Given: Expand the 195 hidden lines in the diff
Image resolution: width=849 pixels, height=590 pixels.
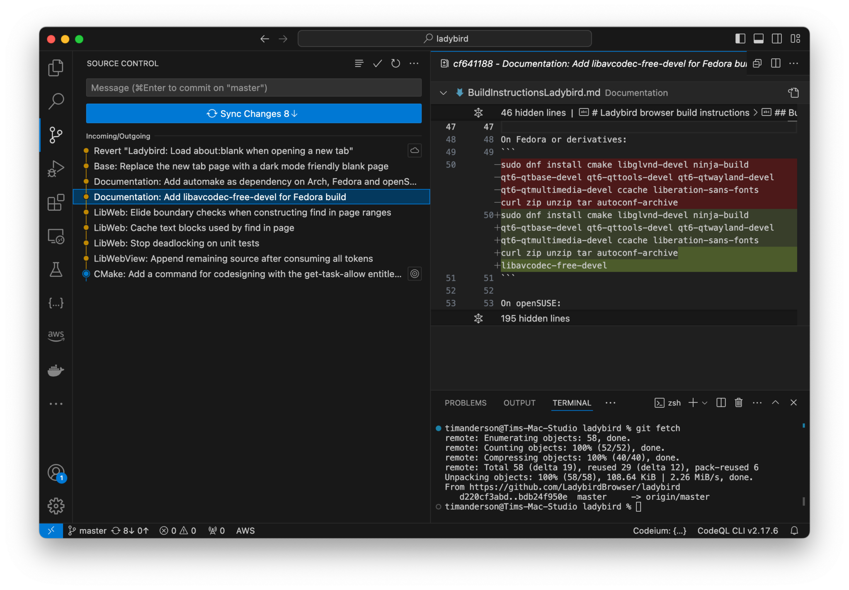Looking at the screenshot, I should coord(478,318).
